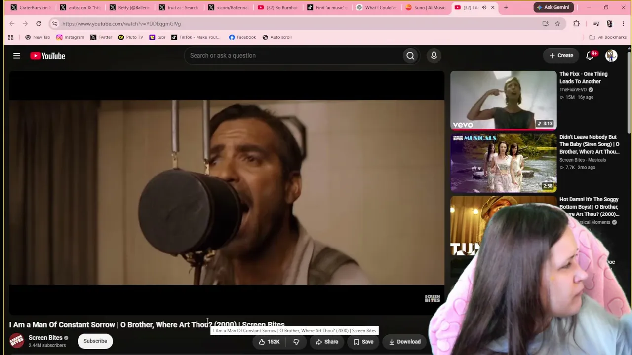Open the New Tab bookmark
The height and width of the screenshot is (355, 632).
point(38,37)
